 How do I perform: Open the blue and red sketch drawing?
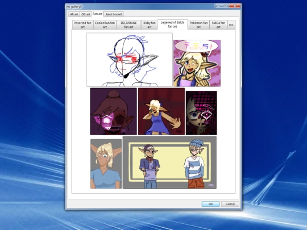pos(130,60)
